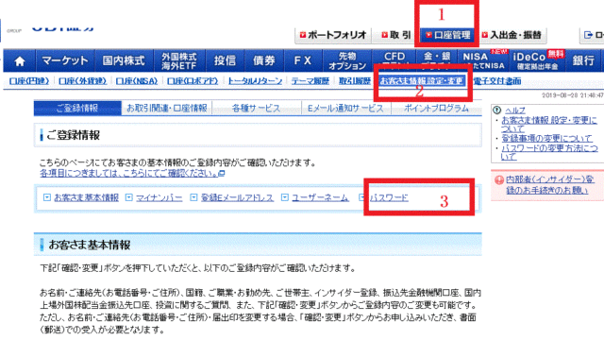The height and width of the screenshot is (340, 604).
Task: Open the 口座管理 top menu
Action: [x=447, y=35]
